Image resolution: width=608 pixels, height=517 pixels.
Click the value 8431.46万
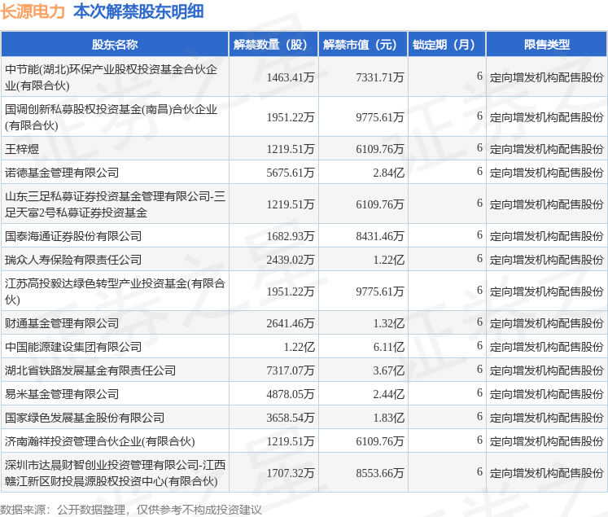(380, 236)
